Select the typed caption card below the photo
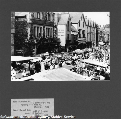Image resolution: width=121 pixels, height=119 pixels. 33,107
